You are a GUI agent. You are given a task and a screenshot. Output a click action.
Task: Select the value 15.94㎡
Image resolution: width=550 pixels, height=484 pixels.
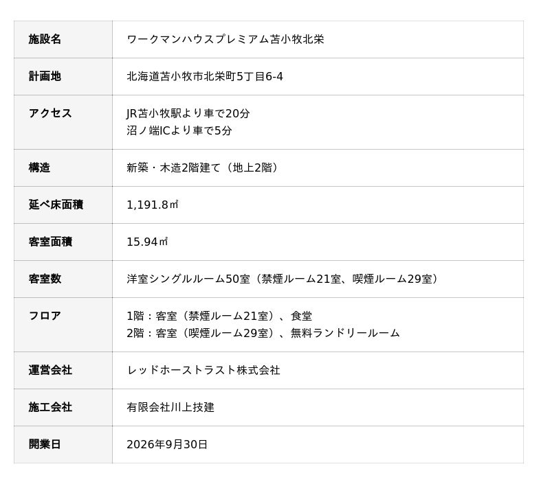tap(147, 242)
